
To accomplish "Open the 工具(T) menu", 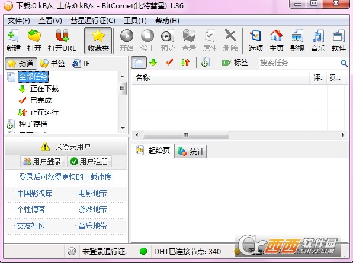I will [135, 21].
